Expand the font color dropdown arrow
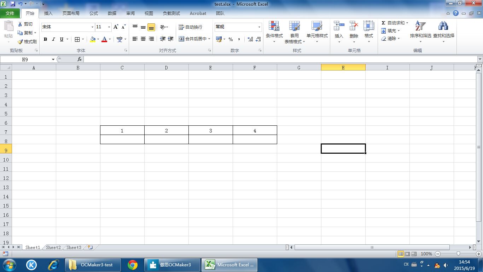The width and height of the screenshot is (483, 272). [x=110, y=39]
